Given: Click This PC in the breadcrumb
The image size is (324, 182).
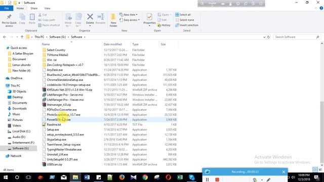Looking at the screenshot, I should click(x=39, y=37).
